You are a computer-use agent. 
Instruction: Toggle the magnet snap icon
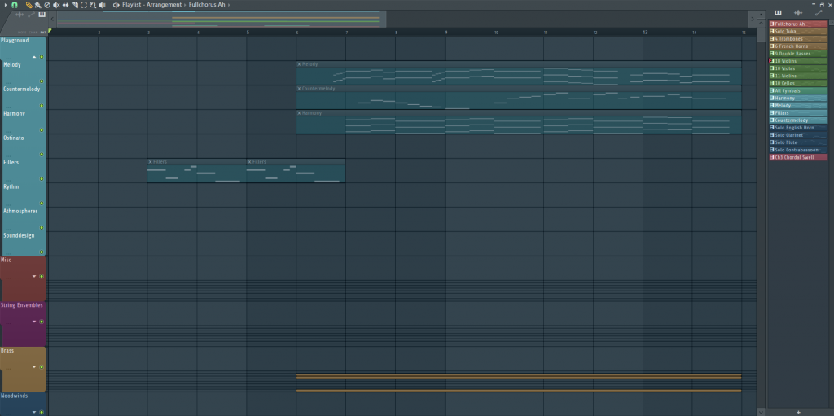(15, 5)
